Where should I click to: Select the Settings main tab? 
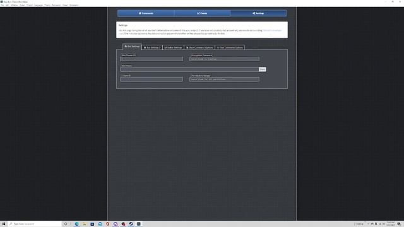click(x=258, y=13)
